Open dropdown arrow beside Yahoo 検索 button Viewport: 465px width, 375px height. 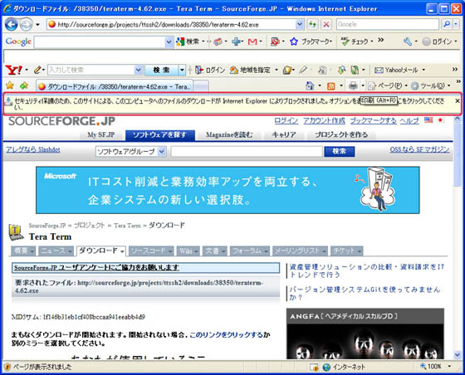182,71
